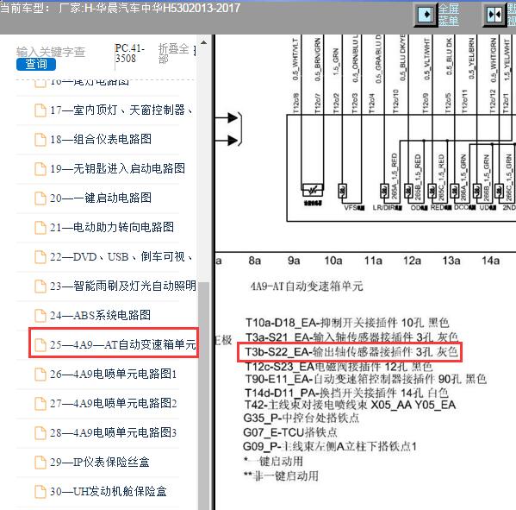Image resolution: width=516 pixels, height=510 pixels.
Task: Click the document icon beside 28—4A9电喷单元
Action: tap(40, 433)
